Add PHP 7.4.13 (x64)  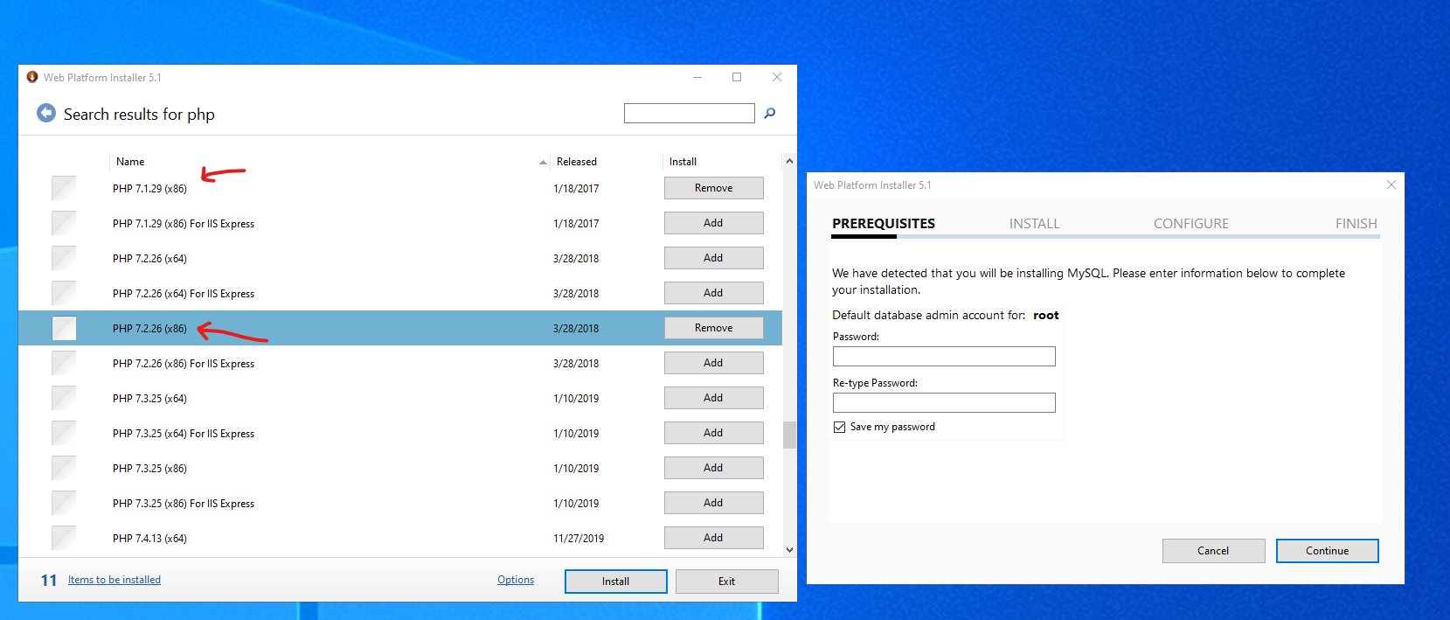coord(714,538)
